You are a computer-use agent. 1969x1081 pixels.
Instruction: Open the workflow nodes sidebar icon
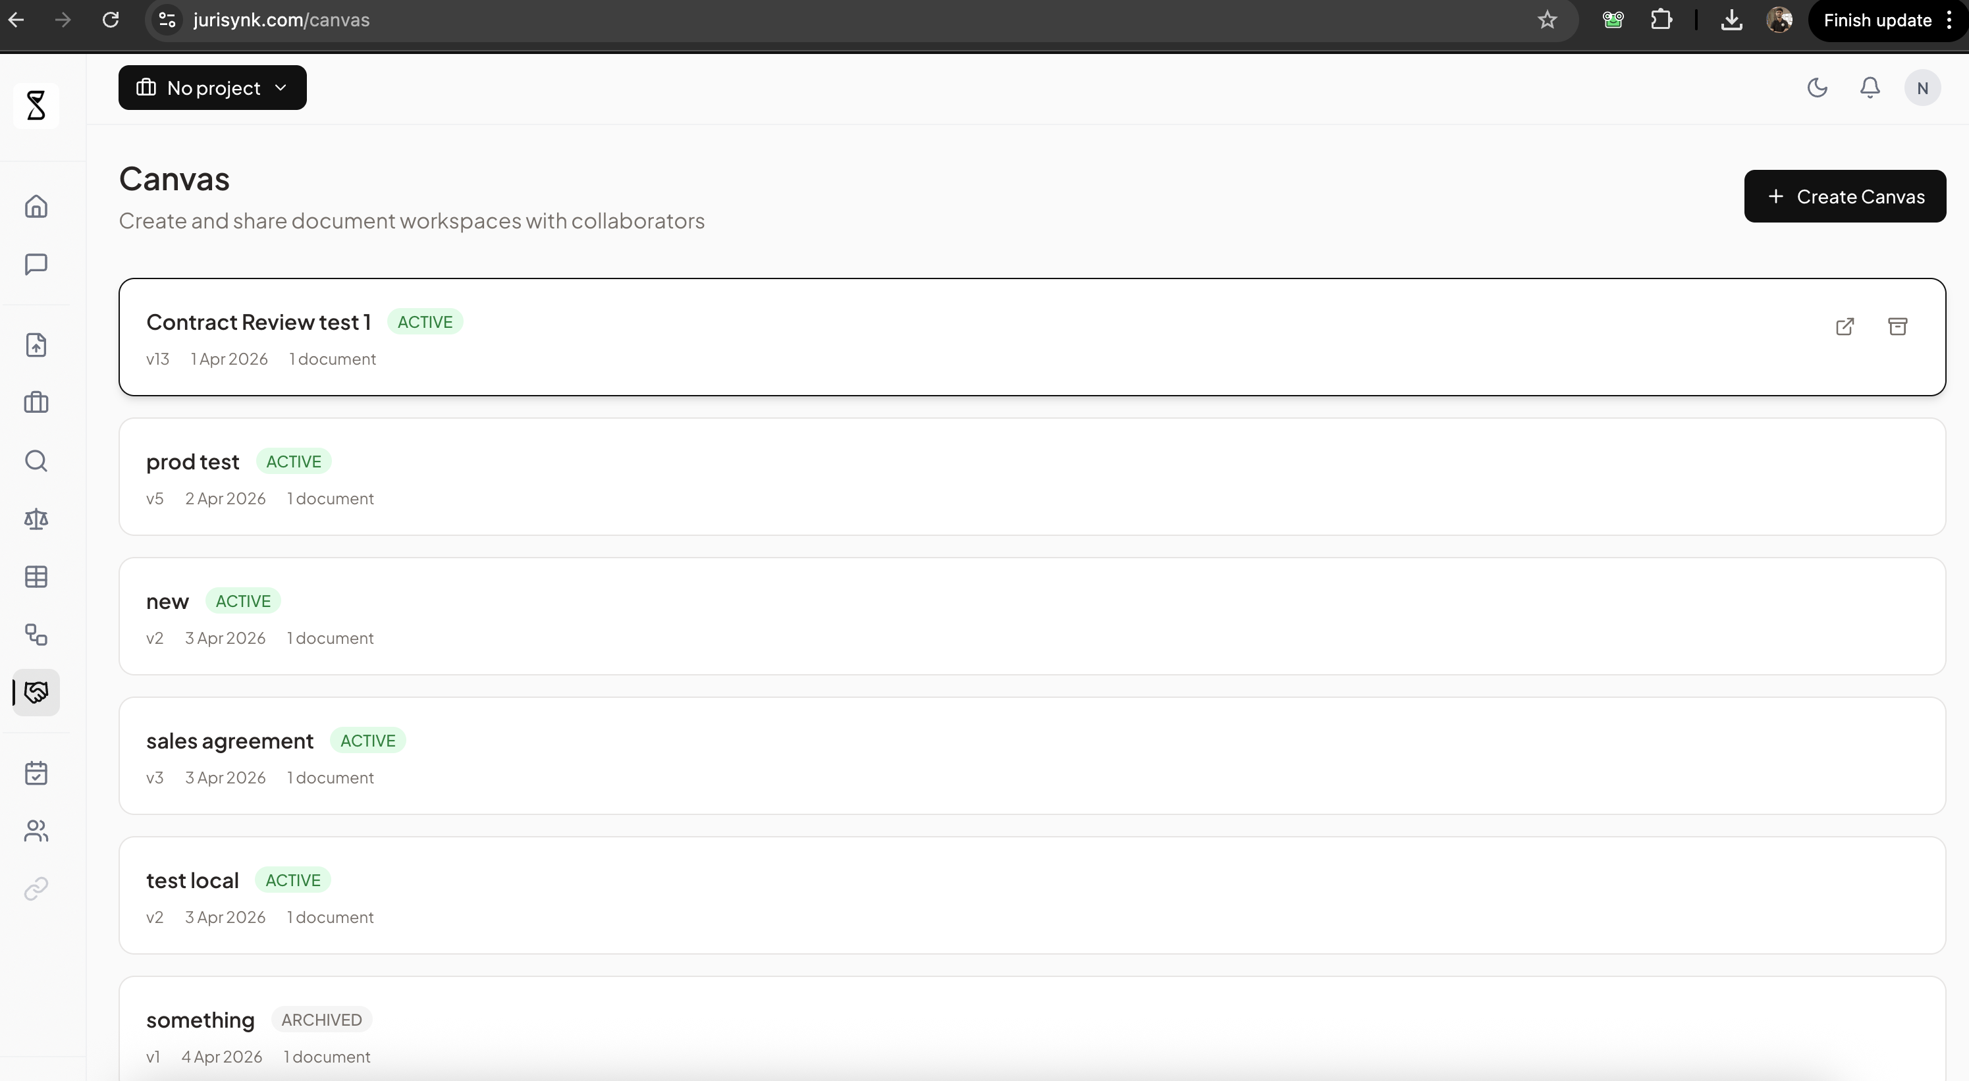tap(36, 635)
